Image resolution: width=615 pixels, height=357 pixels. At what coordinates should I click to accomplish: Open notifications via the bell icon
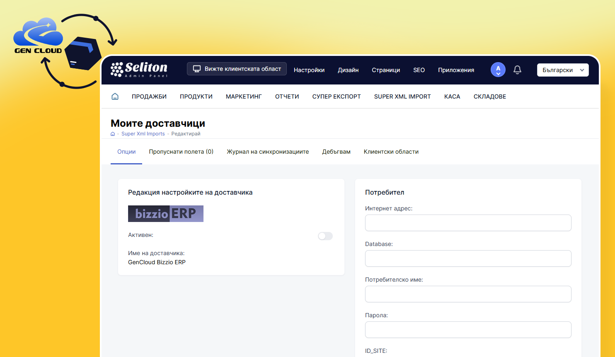517,70
